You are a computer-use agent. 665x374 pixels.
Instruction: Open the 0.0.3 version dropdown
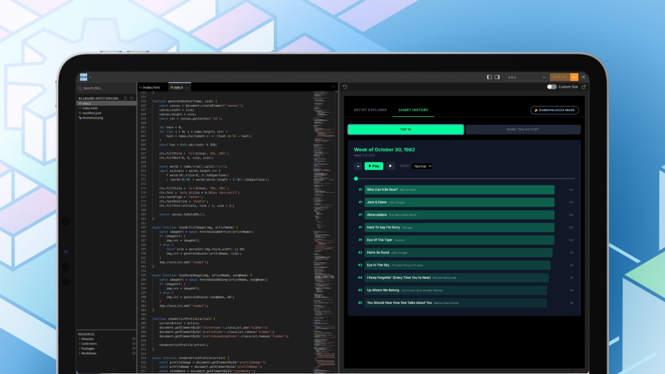pyautogui.click(x=526, y=77)
